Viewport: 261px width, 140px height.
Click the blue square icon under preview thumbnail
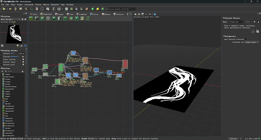(x=25, y=46)
